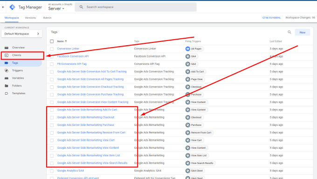
Task: Click the Page View trigger chip
Action: 195,79
